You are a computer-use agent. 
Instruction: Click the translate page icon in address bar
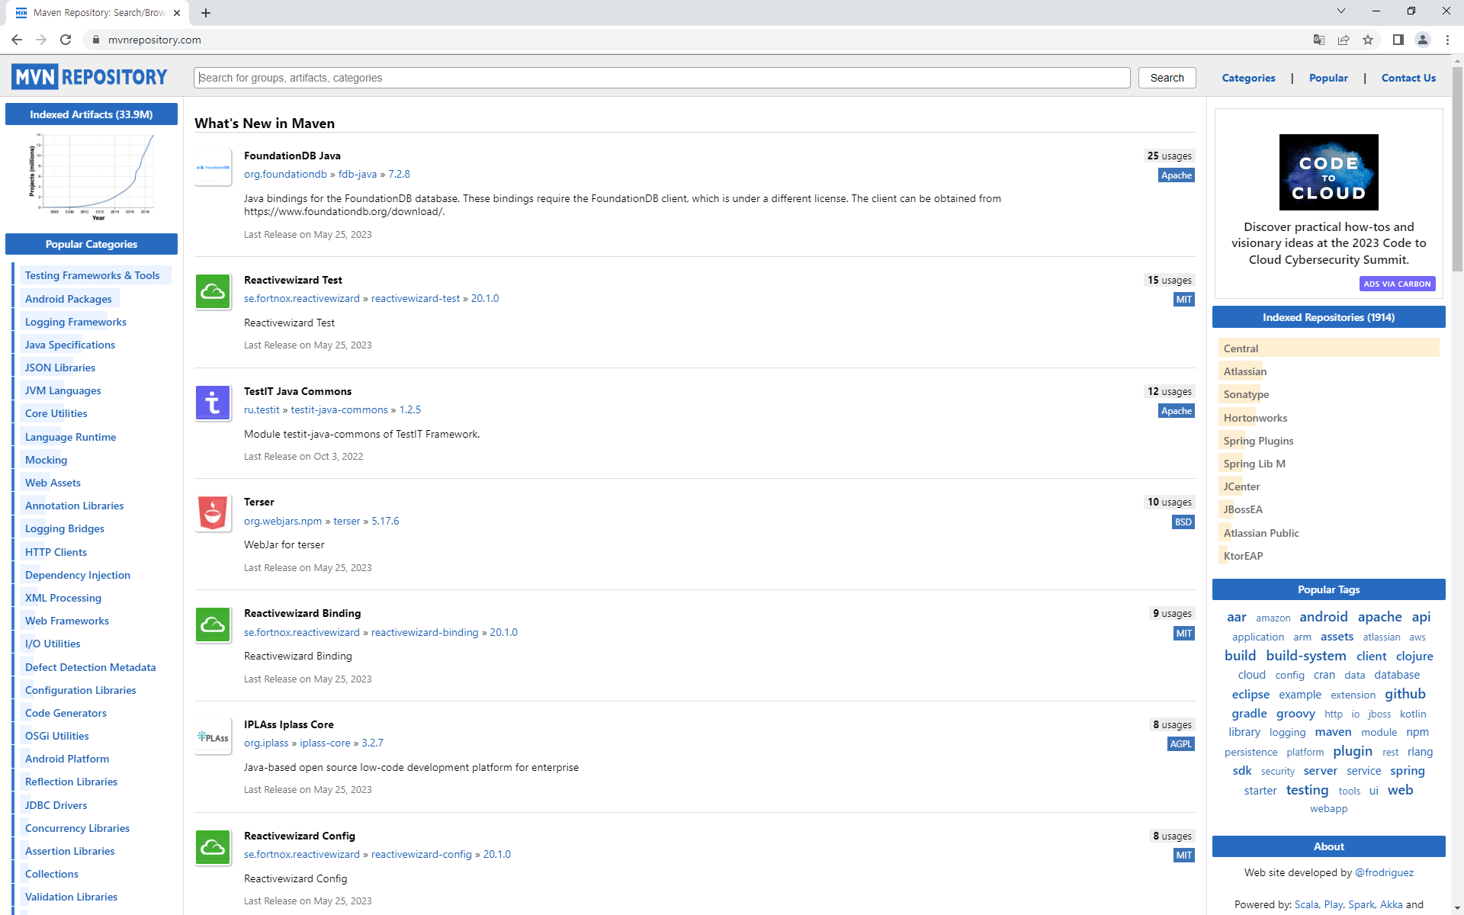[x=1318, y=40]
